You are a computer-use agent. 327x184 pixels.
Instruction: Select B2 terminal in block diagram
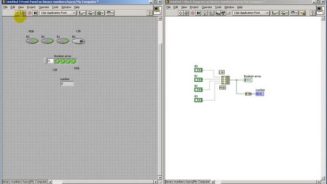198,90
